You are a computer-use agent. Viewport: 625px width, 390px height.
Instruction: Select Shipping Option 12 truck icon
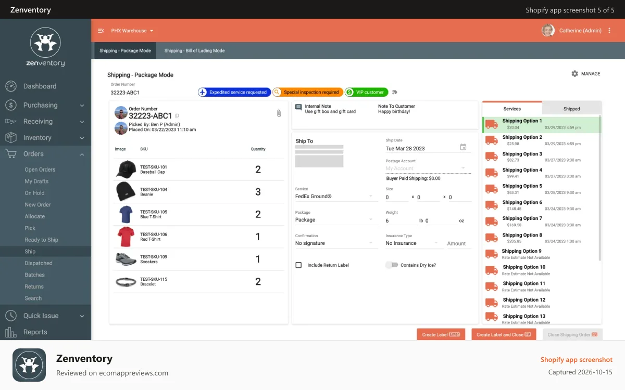(x=492, y=303)
